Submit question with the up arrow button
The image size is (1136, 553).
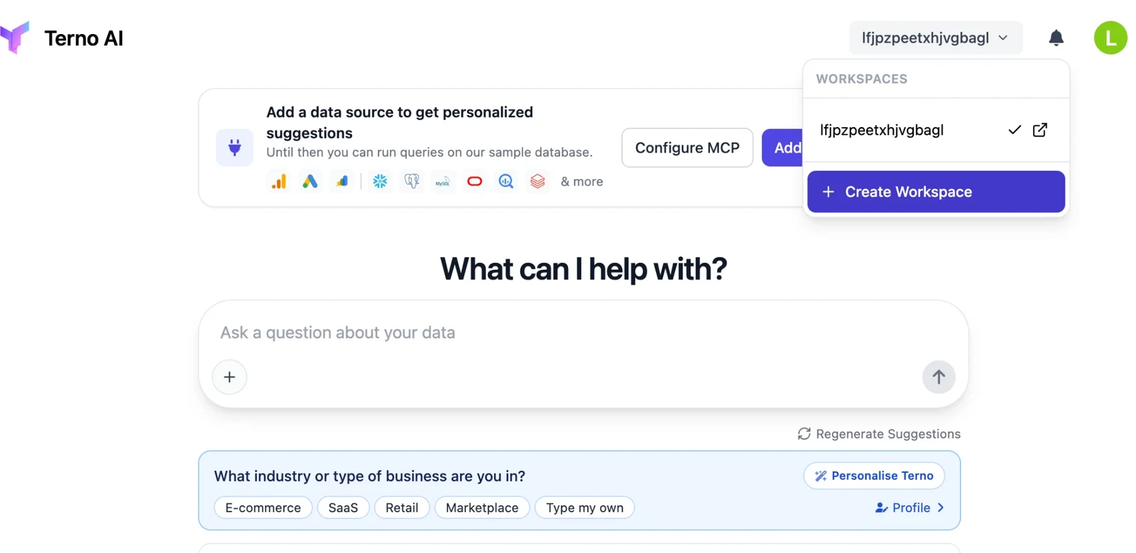click(939, 377)
